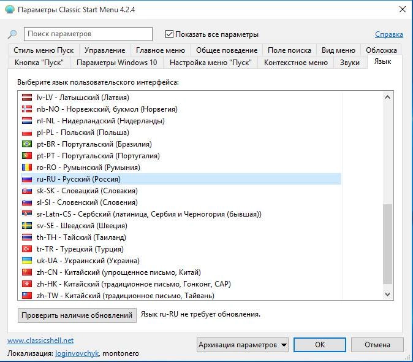
Task: Select ro-RO - Румынский (Румыния) row
Action: (181, 167)
